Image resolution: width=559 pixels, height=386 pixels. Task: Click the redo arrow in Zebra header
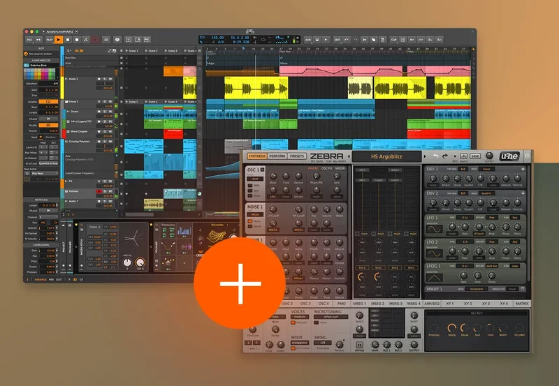click(x=445, y=156)
